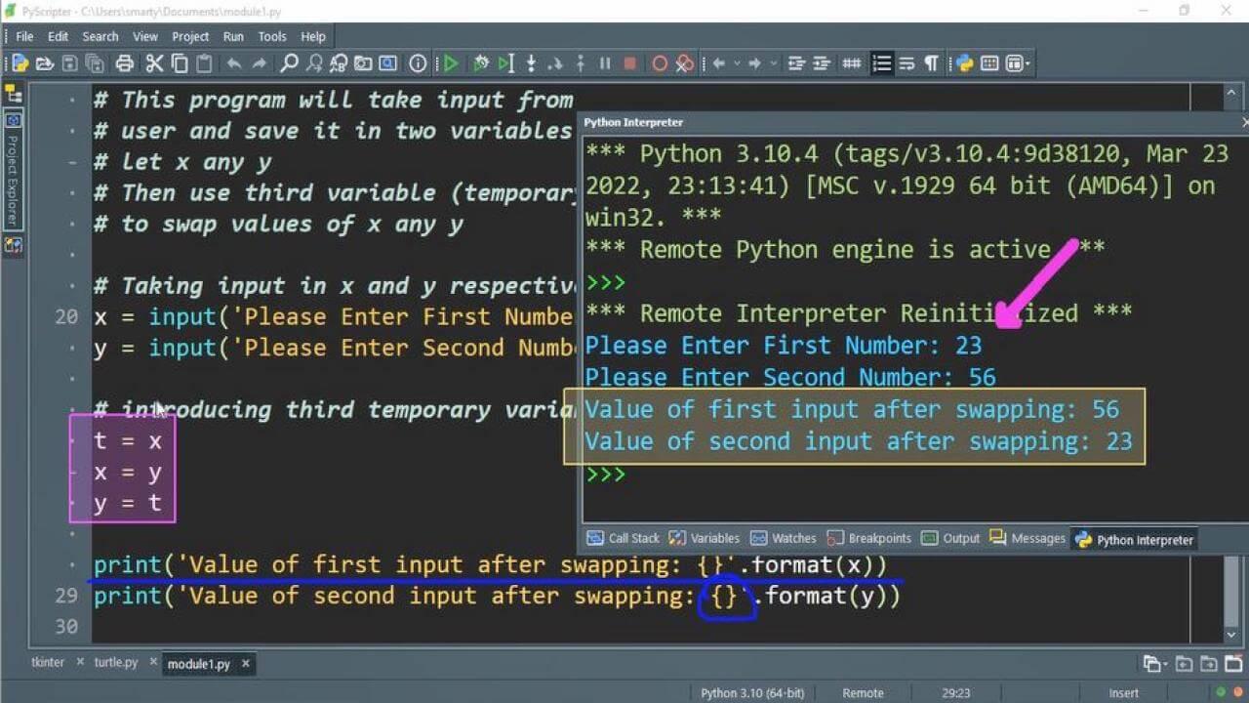Expand the rightmost toolbar options dropdown
1249x703 pixels.
click(x=1026, y=62)
